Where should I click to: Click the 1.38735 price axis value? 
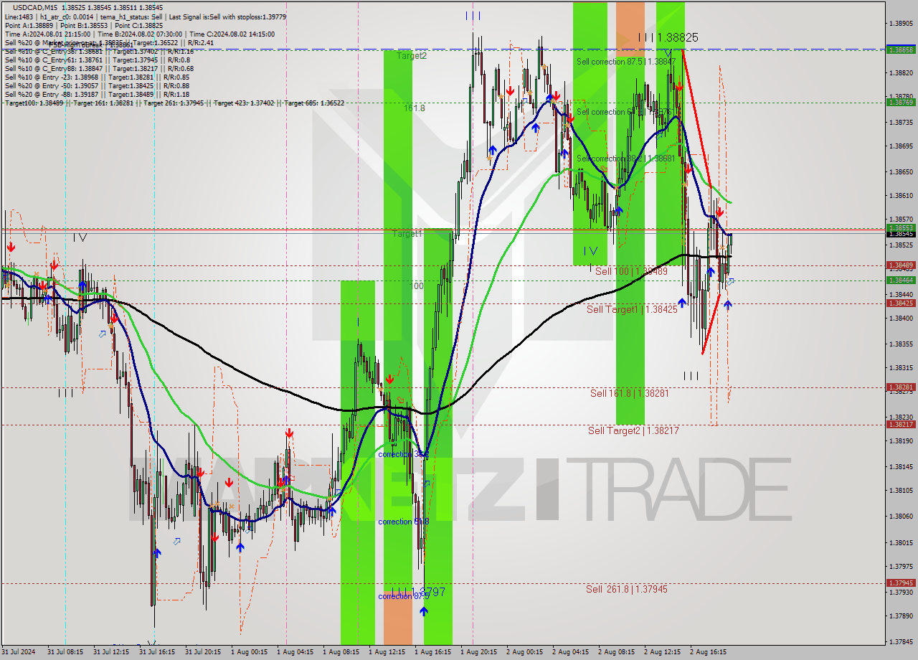tap(901, 122)
